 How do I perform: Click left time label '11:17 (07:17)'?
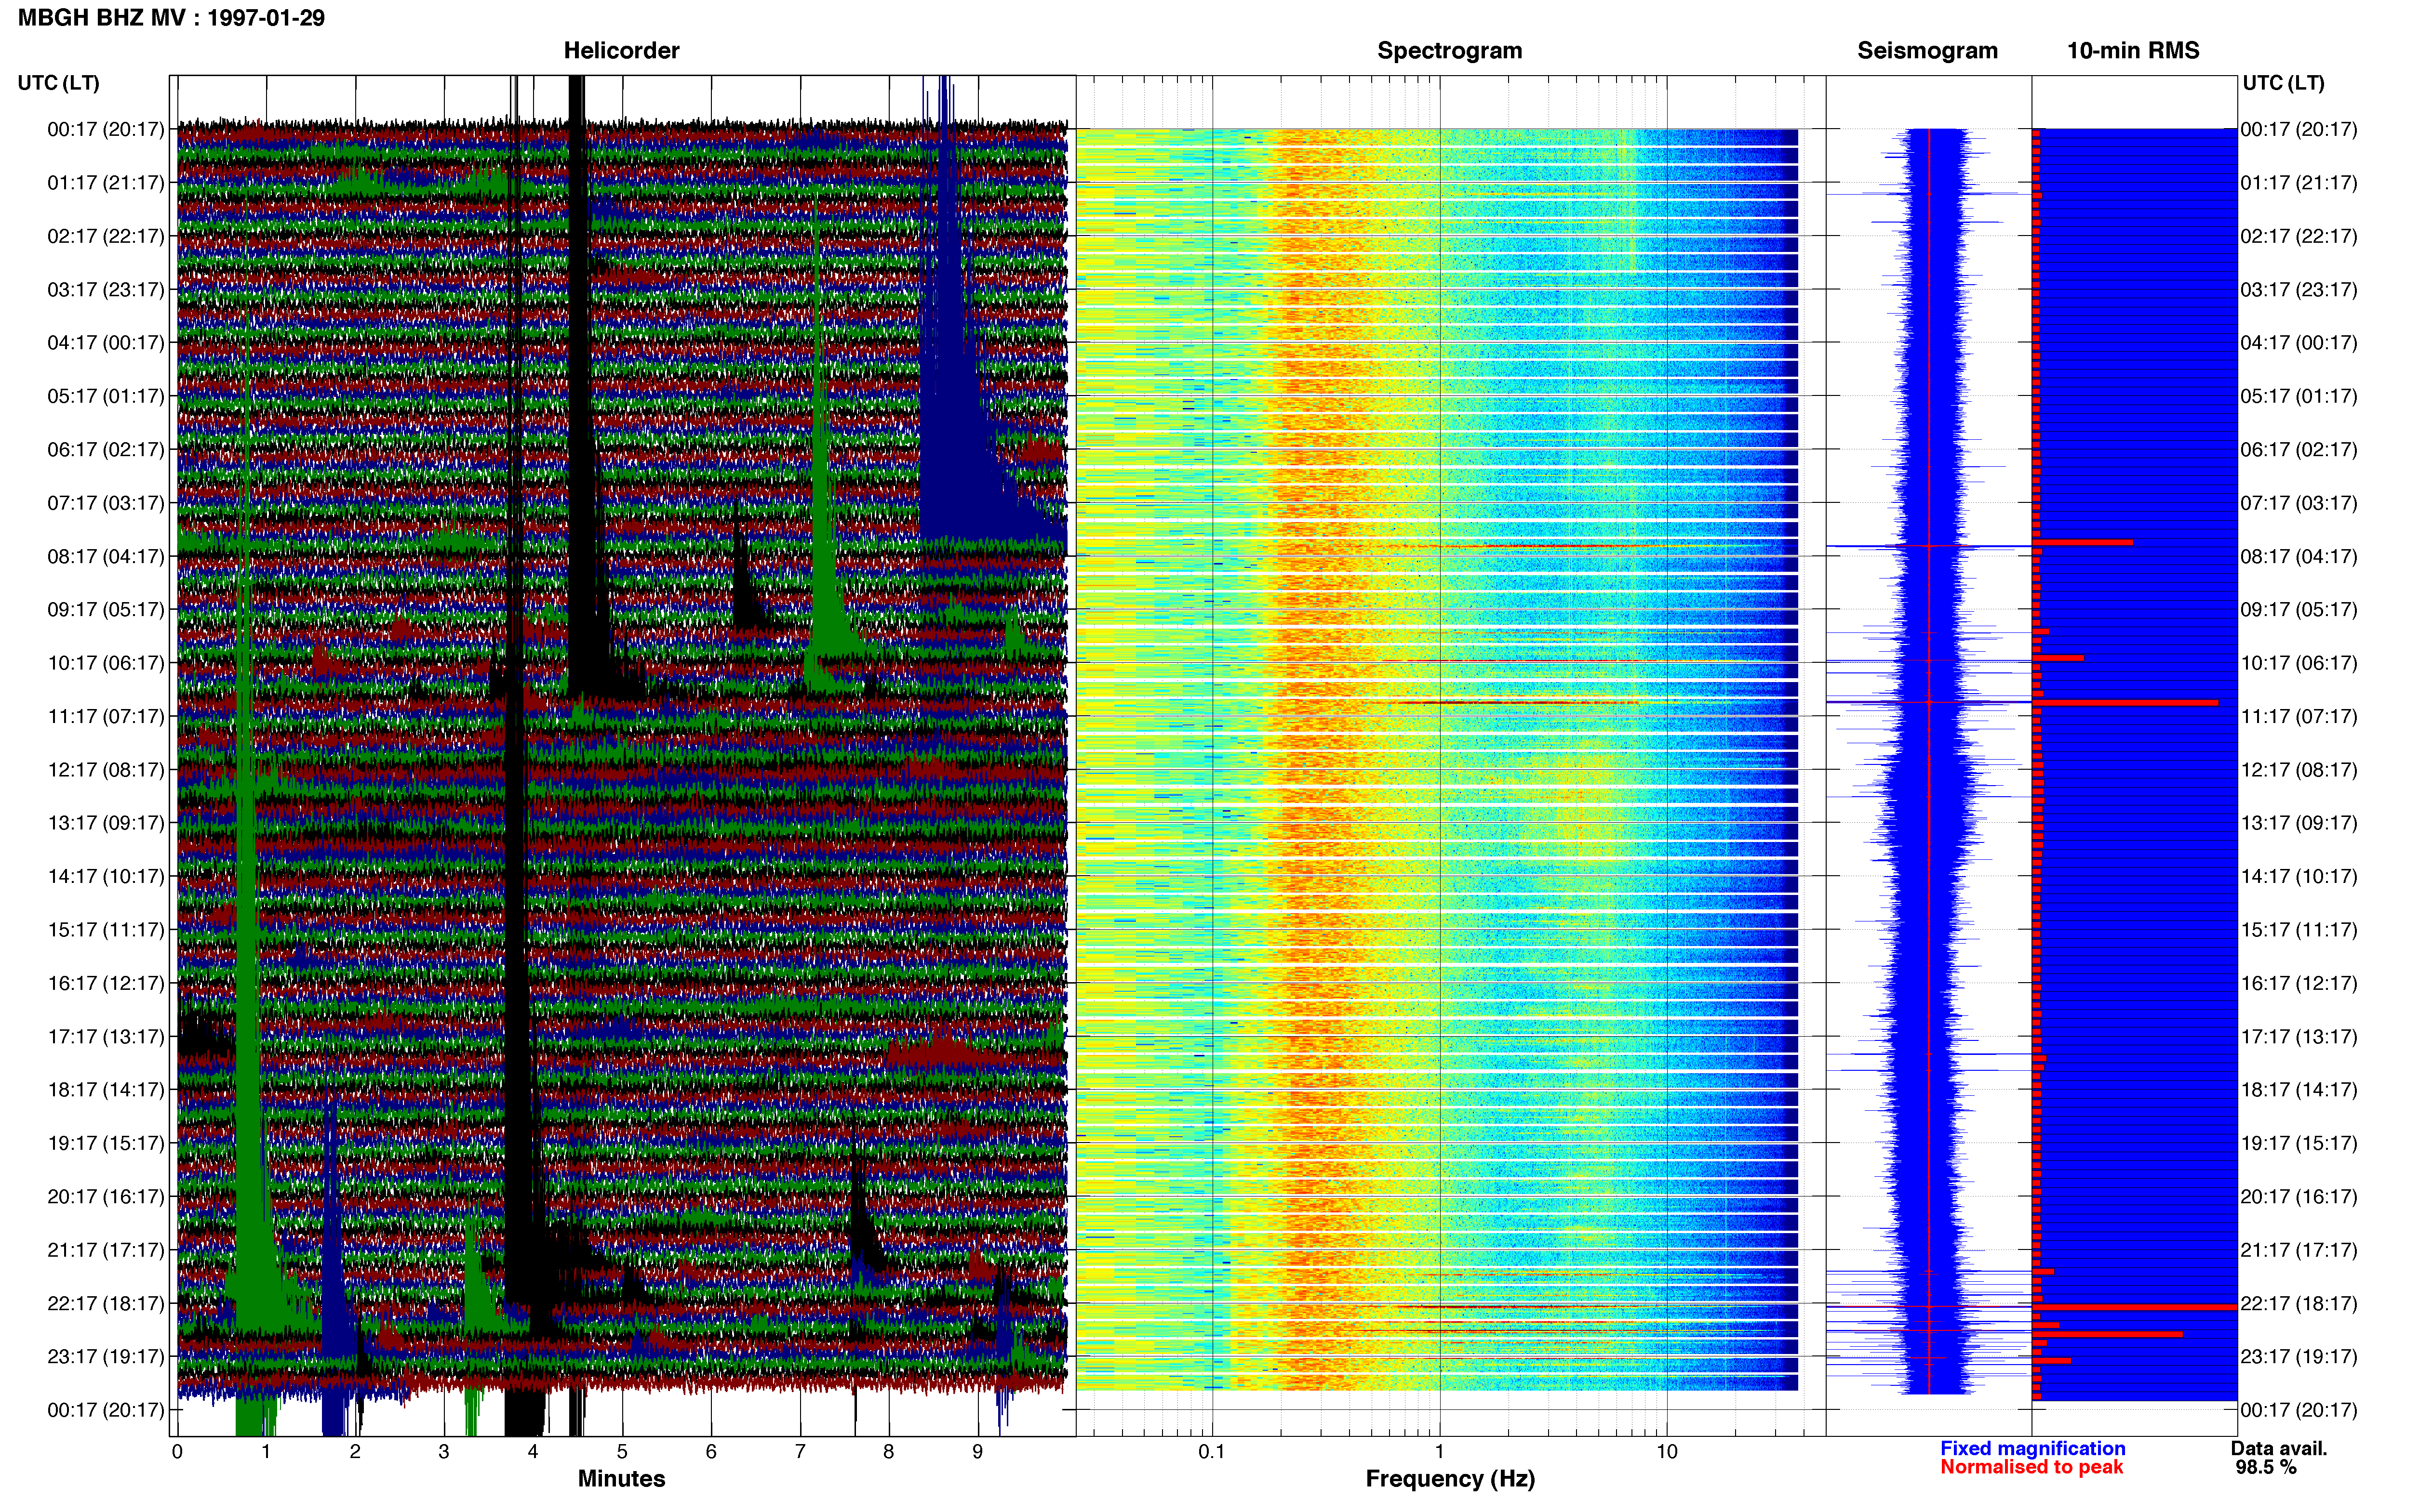pos(106,716)
